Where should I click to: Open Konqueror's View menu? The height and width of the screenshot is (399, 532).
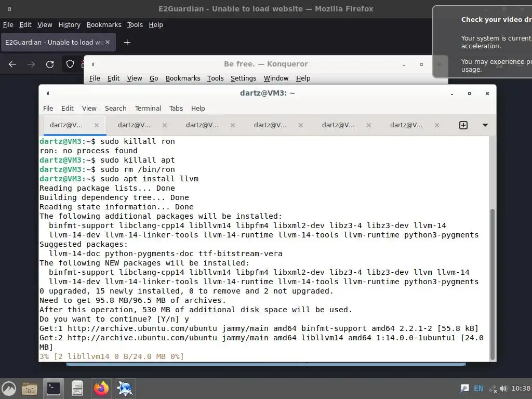click(135, 78)
